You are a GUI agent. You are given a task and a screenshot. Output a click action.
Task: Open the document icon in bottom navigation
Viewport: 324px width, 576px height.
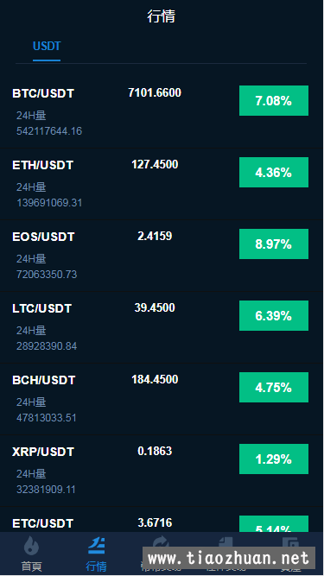[226, 541]
